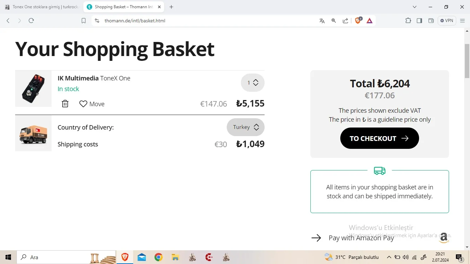Click the Brave Shields lion icon

358,21
